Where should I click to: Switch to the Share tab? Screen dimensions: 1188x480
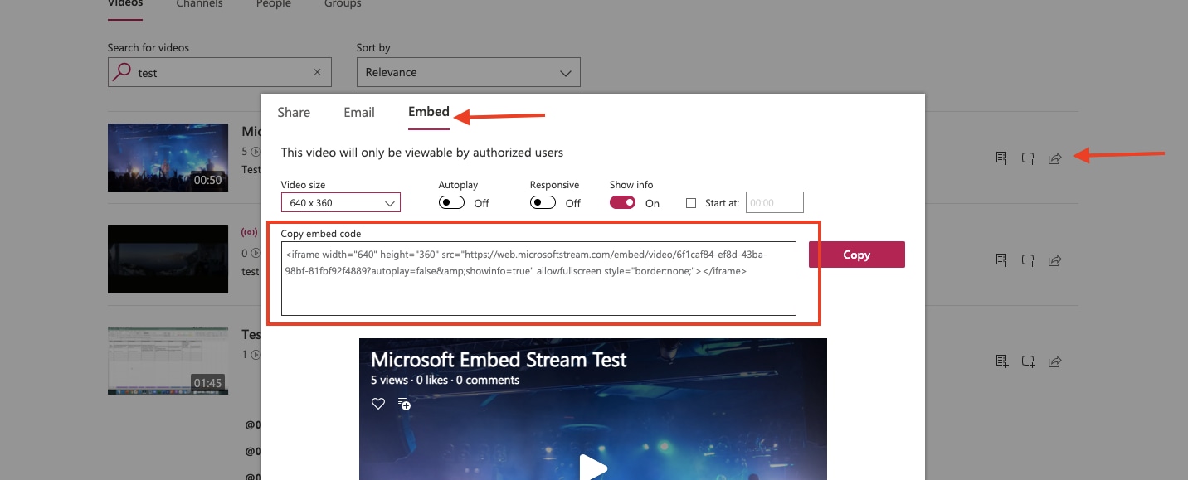(294, 112)
